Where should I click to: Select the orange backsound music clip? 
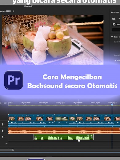[64, 130]
